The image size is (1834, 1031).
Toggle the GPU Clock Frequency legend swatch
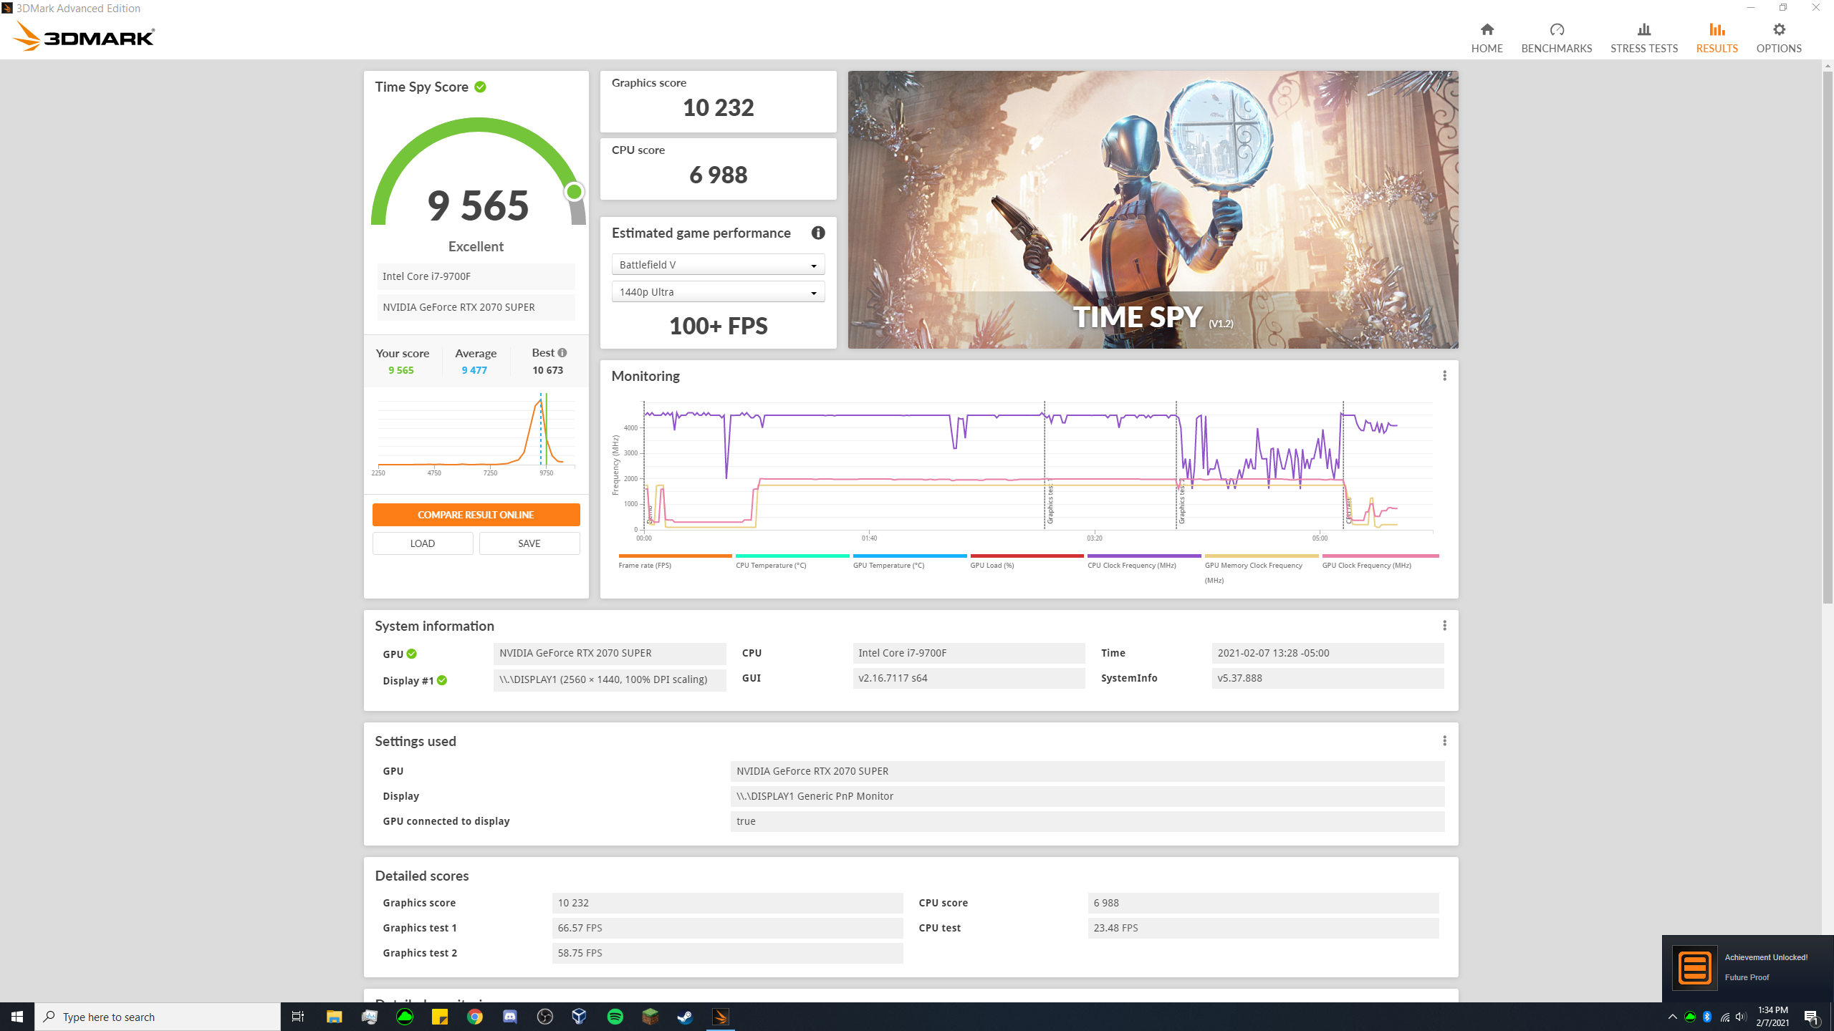1380,556
